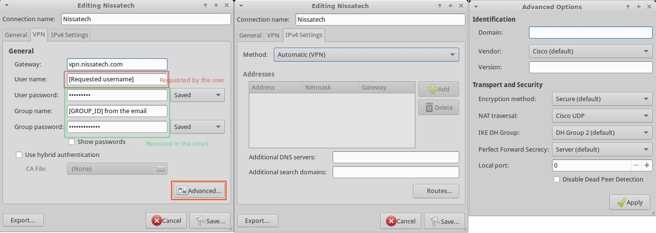This screenshot has height=233, width=656.
Task: Click Cancel in left Editing Nissatech window
Action: click(x=167, y=220)
